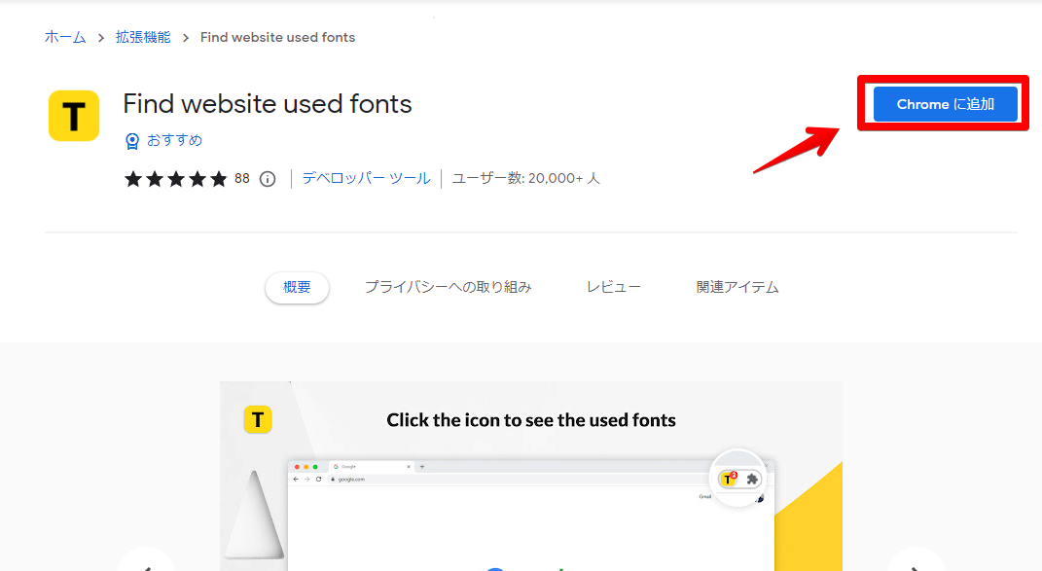1042x571 pixels.
Task: Click the magnified puzzle-piece extensions icon in preview
Action: (752, 480)
